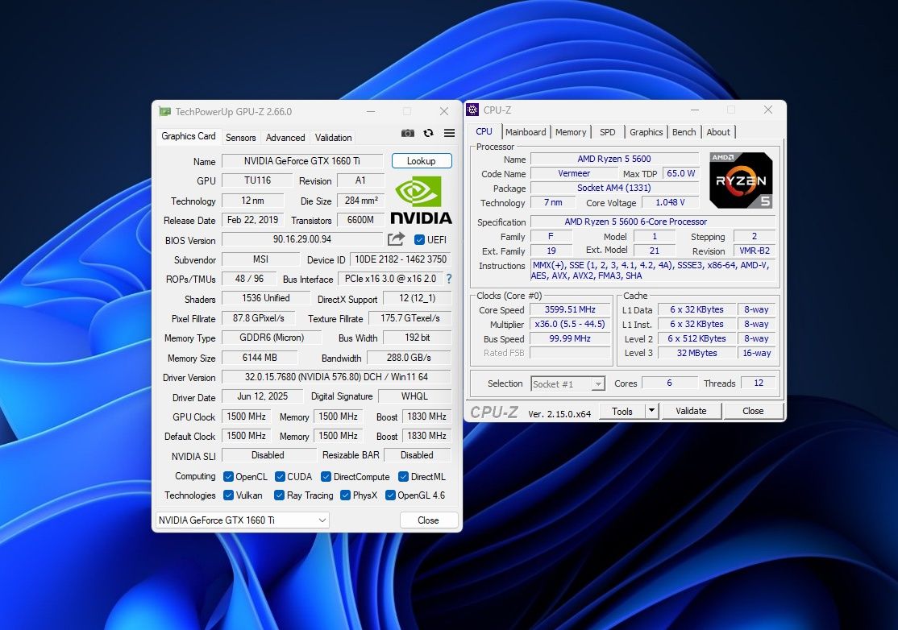The image size is (898, 630).
Task: Click the Package Socket AM4 (1331) value
Action: 614,188
